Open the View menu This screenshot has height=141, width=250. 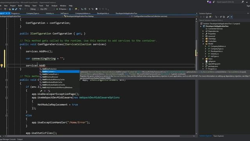[6, 5]
